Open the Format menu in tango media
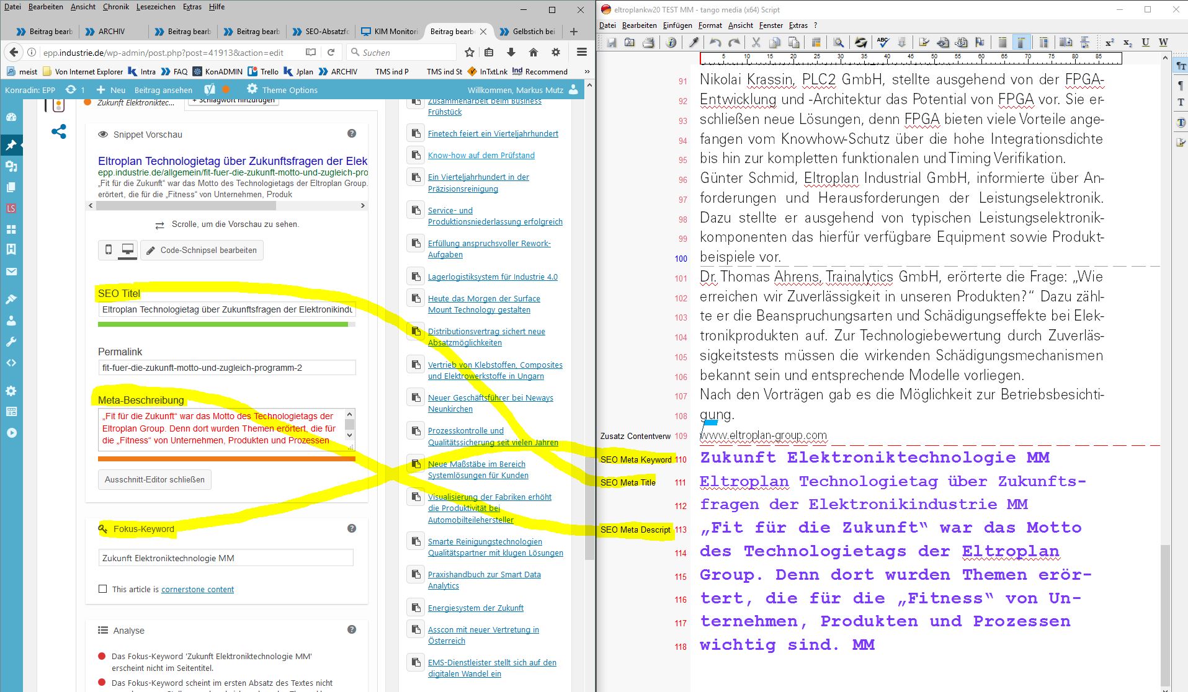 pos(710,25)
